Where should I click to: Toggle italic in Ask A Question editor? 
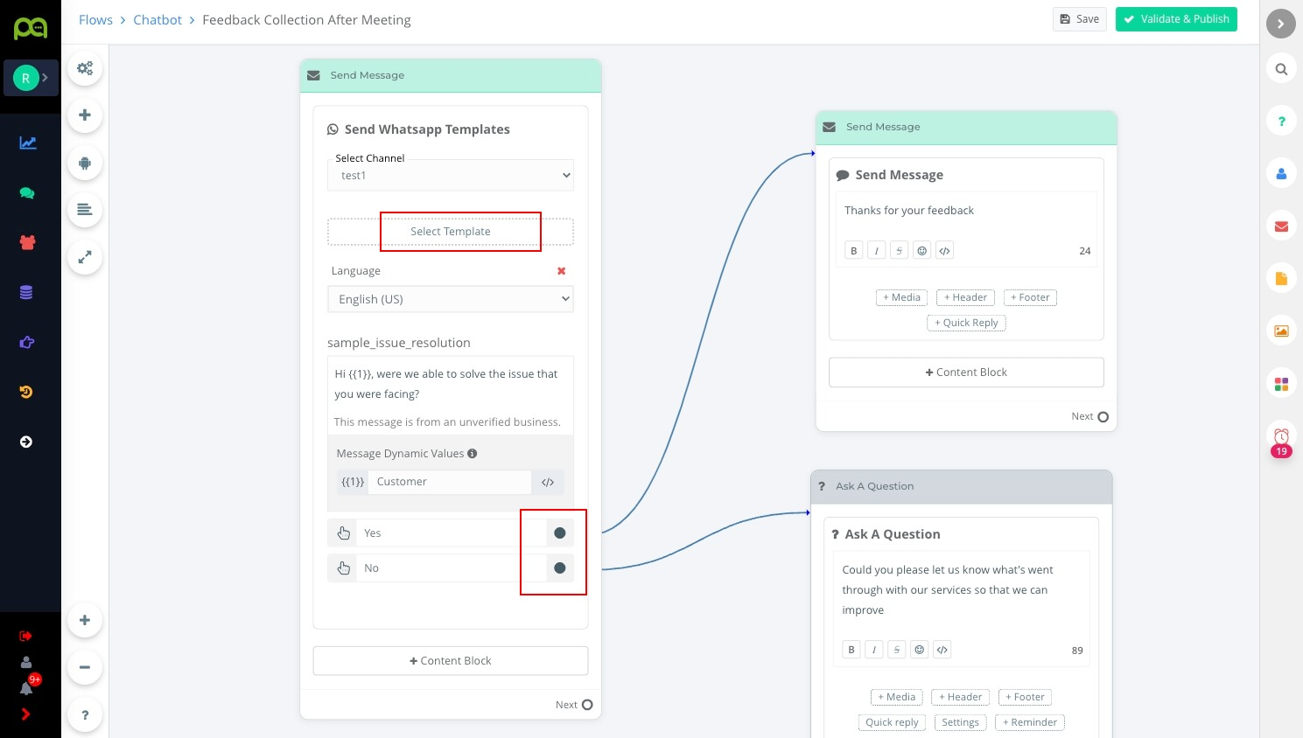coord(874,650)
